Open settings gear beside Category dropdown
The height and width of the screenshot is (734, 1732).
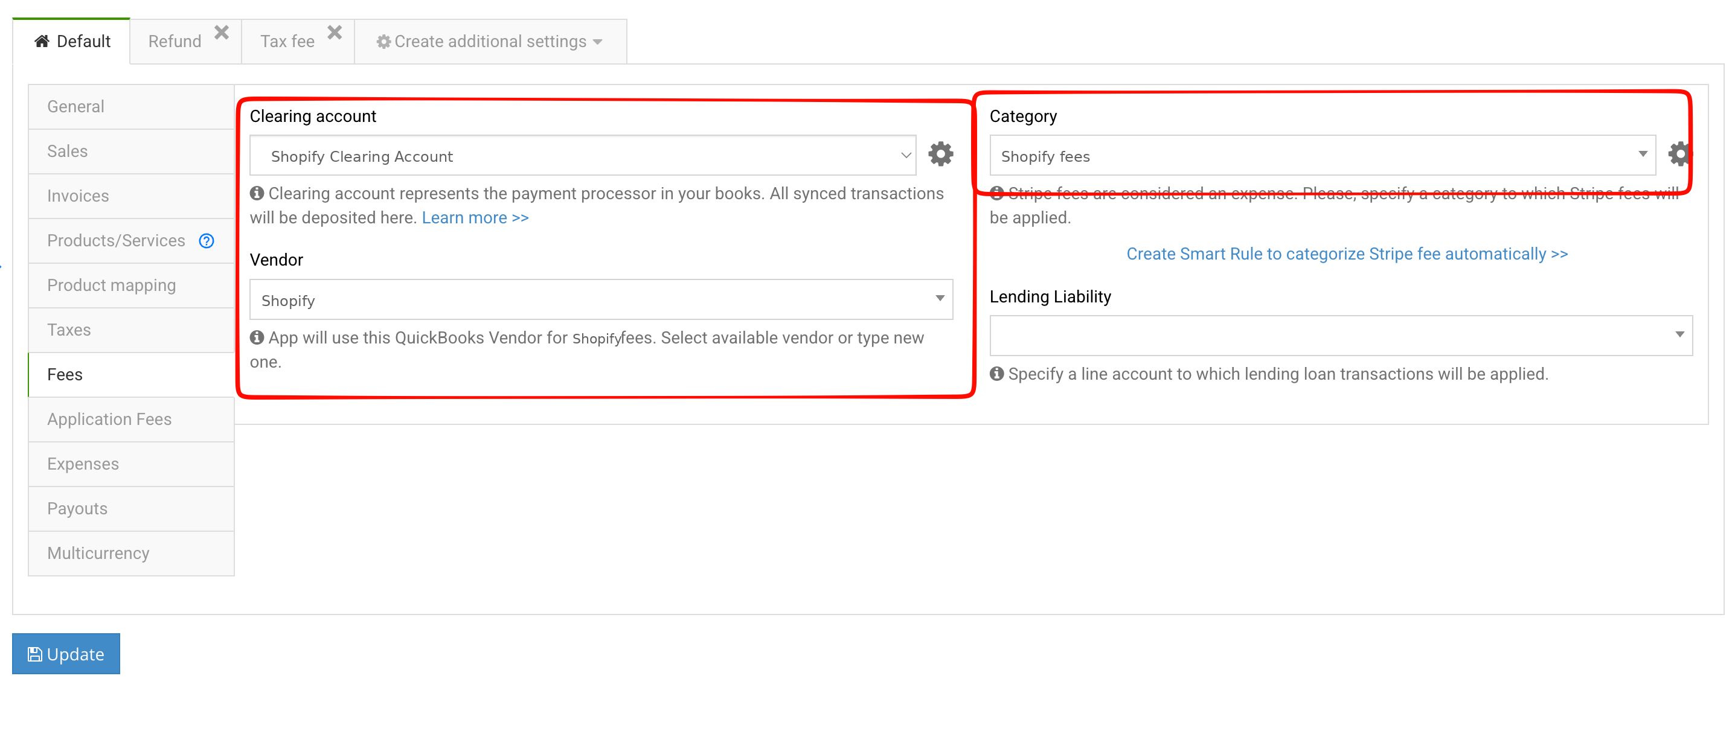(1679, 154)
